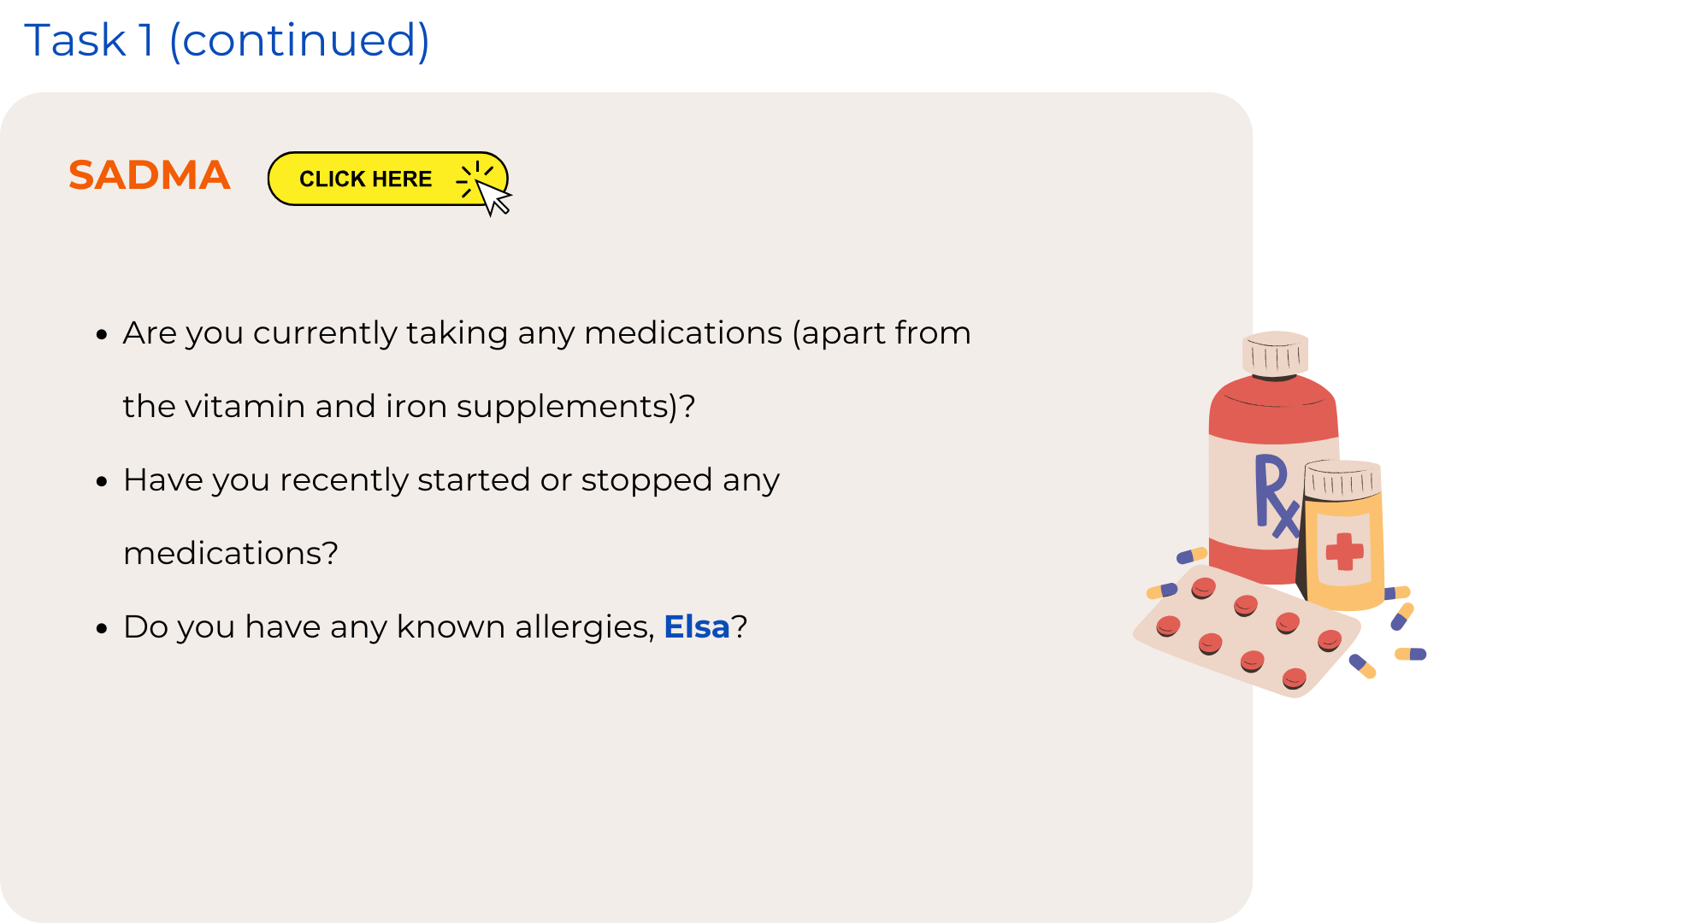
Task: Click the Task 1 (continued) title
Action: click(227, 40)
